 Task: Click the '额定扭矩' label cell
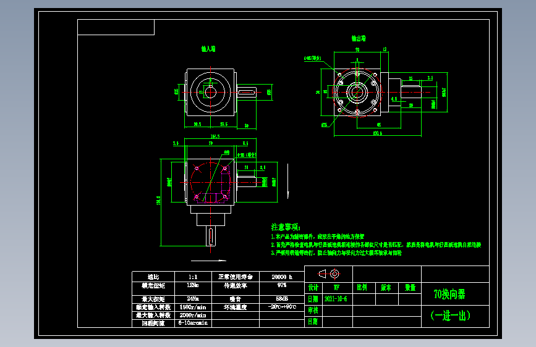click(x=153, y=288)
